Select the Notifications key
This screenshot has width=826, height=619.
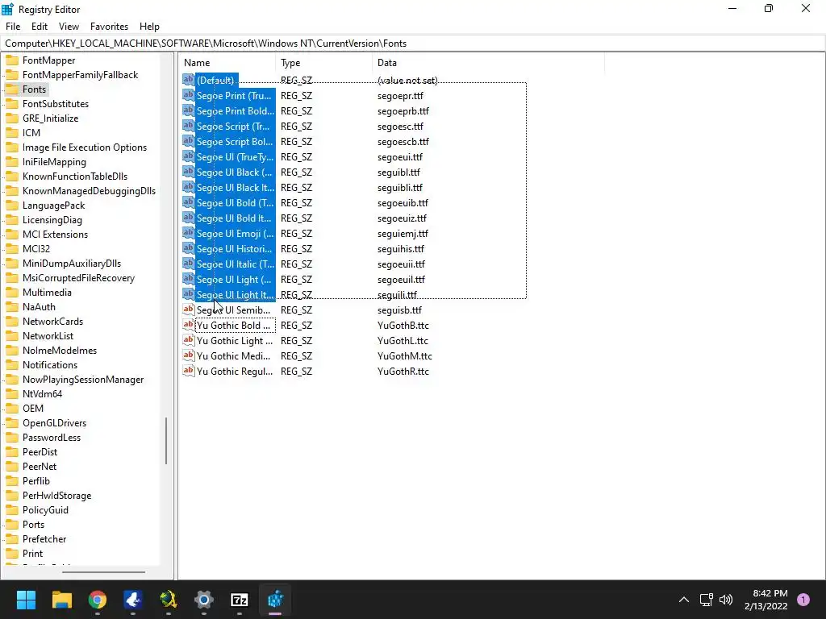50,365
